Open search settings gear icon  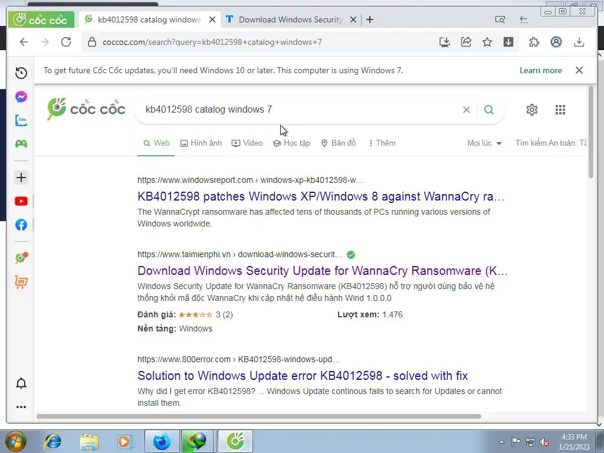pyautogui.click(x=532, y=110)
